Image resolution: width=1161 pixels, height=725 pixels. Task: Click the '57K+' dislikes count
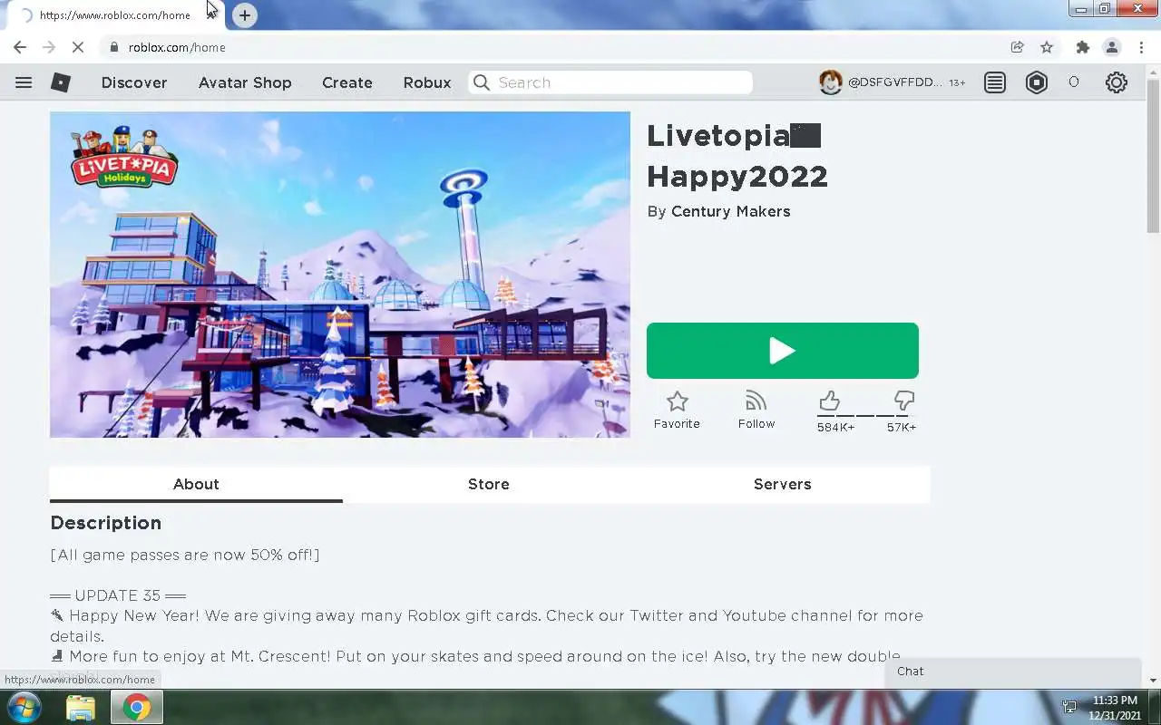point(902,427)
